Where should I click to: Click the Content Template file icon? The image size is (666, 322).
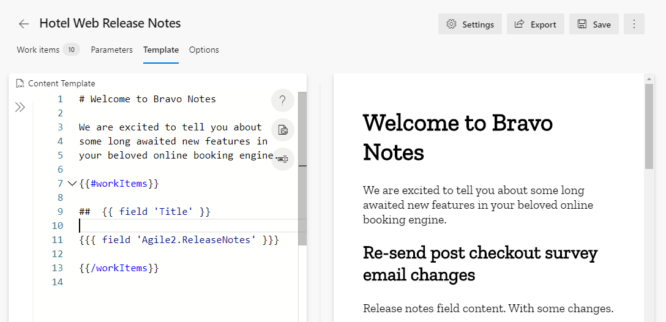pos(20,83)
